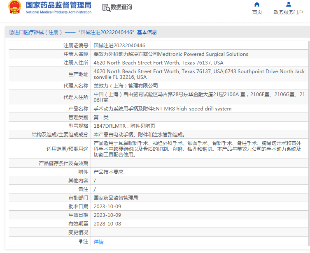310x253 pixels.
Task: Select 美敦力（上海）管理有限公司 agent name
Action: [126, 86]
